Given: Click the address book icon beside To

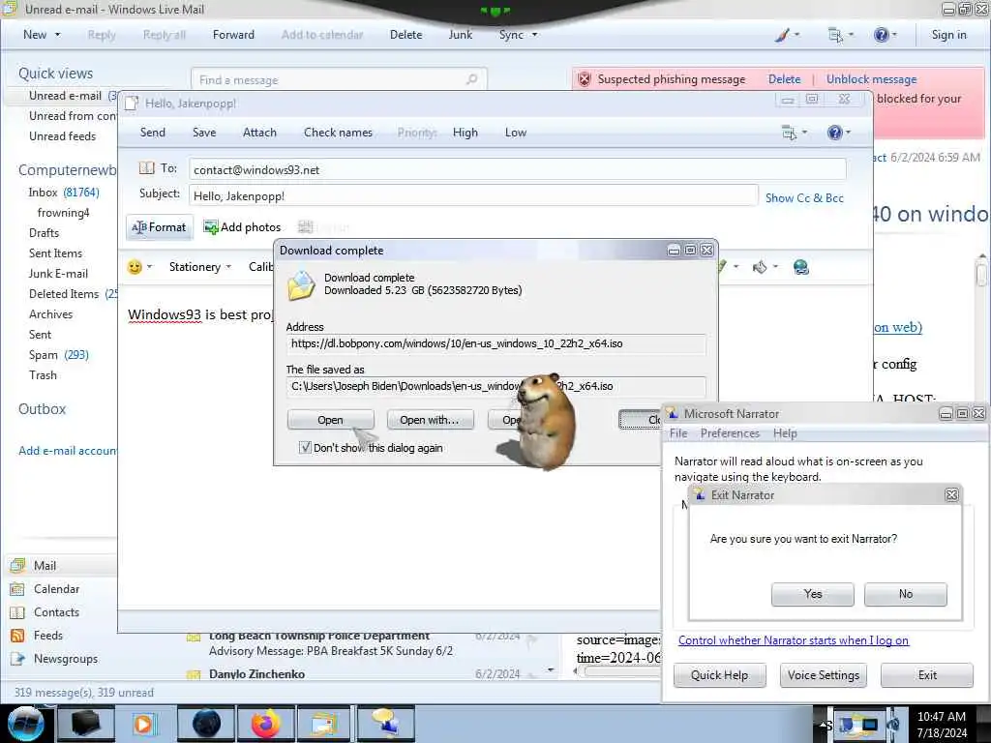Looking at the screenshot, I should click(147, 168).
